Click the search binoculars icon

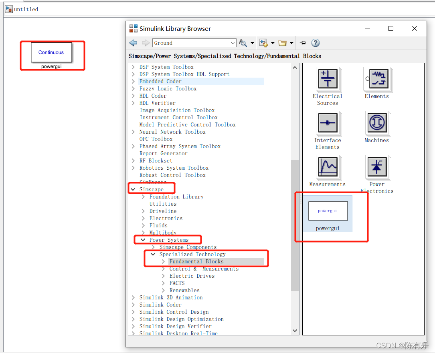click(x=243, y=43)
